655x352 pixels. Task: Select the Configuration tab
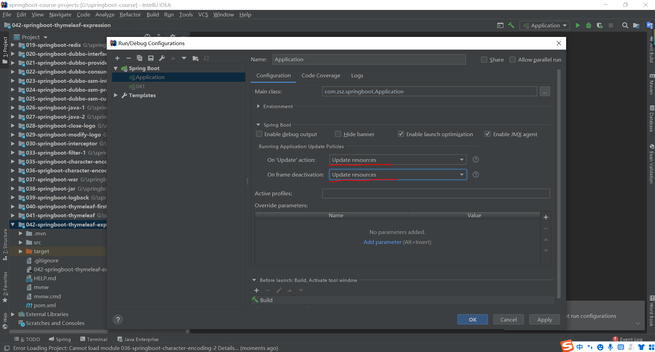pyautogui.click(x=274, y=76)
